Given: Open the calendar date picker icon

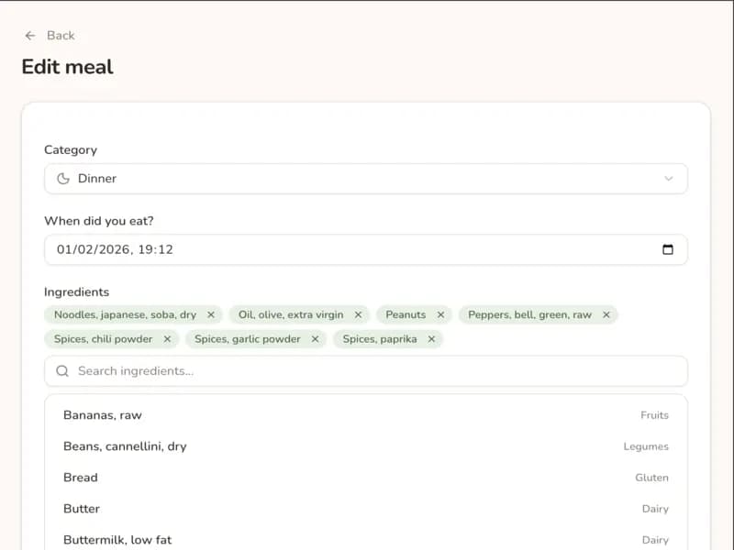Looking at the screenshot, I should [x=668, y=249].
